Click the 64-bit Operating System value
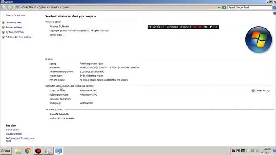The image size is (276, 155). tap(91, 76)
